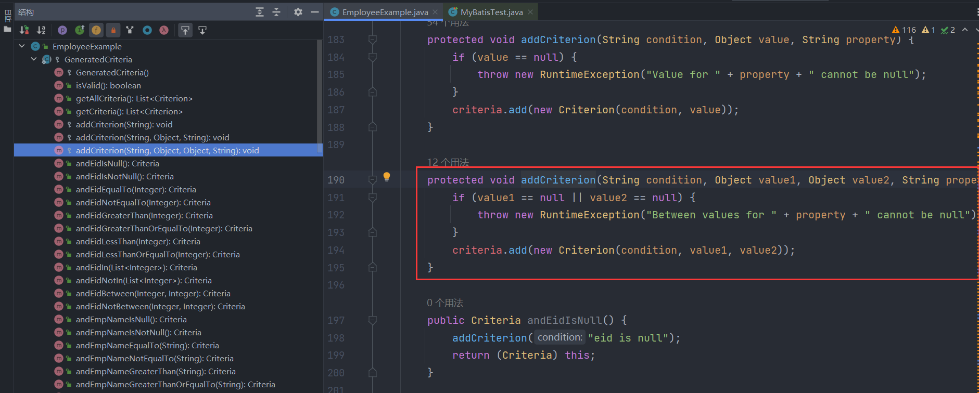Go to previous highlighted error arrow
979x393 pixels.
[x=965, y=30]
